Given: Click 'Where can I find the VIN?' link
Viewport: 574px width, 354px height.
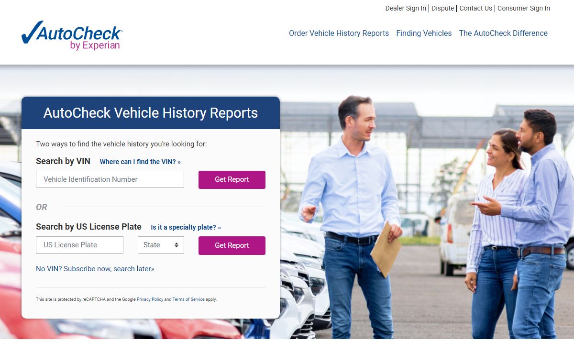Looking at the screenshot, I should tap(140, 162).
